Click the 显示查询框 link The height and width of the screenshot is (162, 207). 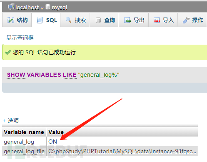point(20,38)
